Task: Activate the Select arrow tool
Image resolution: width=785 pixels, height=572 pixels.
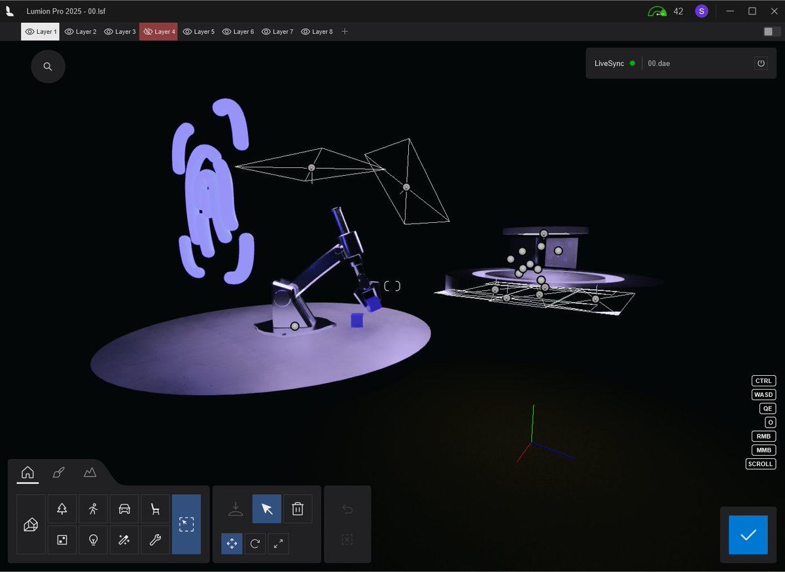Action: tap(267, 509)
